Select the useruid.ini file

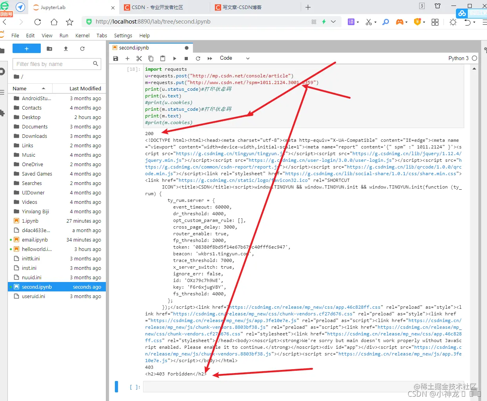[x=57, y=297]
